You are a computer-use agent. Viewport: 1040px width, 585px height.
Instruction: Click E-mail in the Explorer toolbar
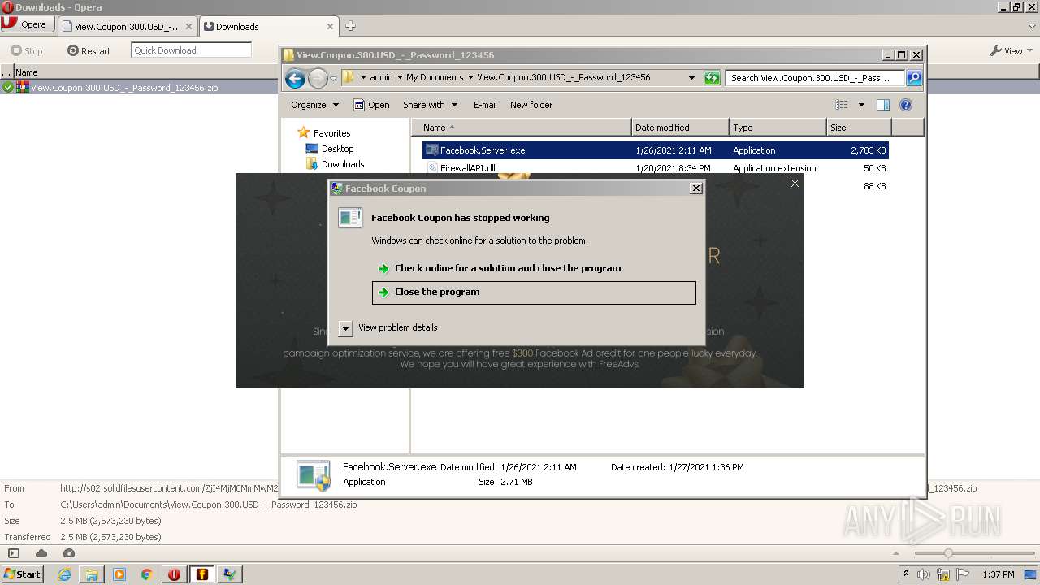click(485, 105)
